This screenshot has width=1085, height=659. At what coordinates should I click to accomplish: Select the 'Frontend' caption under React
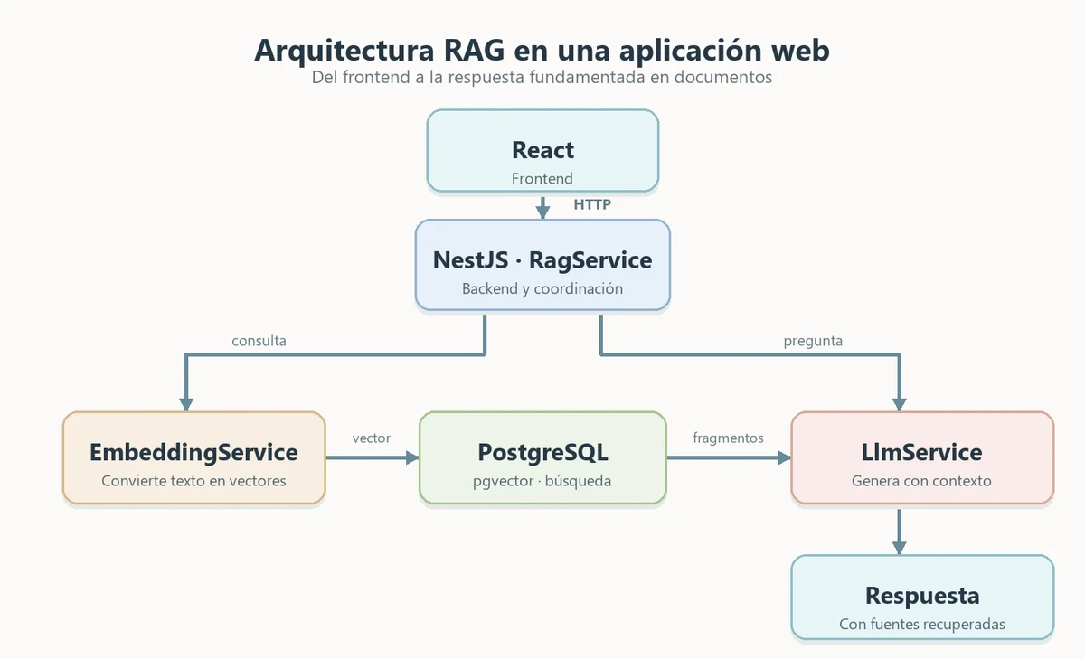542,178
